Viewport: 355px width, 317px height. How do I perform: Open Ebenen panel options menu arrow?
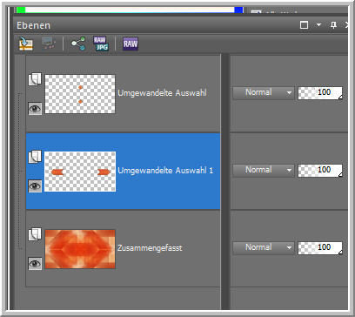point(319,25)
